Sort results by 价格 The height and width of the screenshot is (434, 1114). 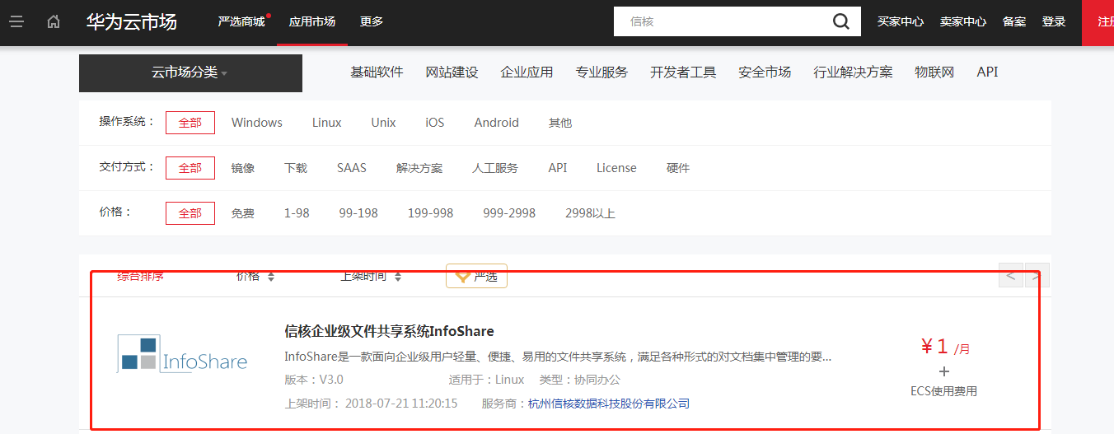[x=255, y=277]
